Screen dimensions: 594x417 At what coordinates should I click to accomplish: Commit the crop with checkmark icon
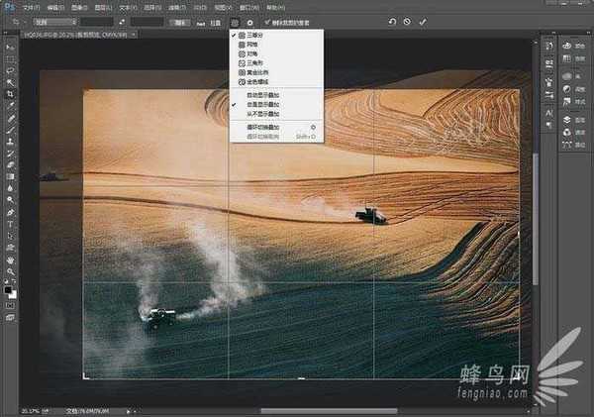point(424,21)
